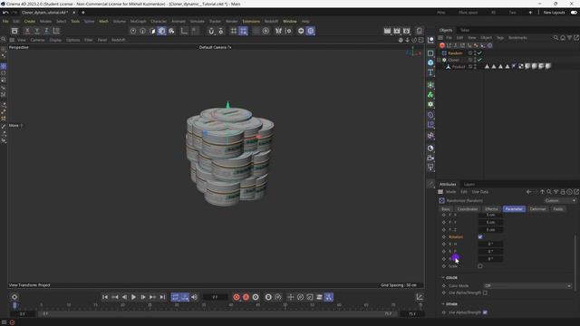Open the green gear effector icon
The width and height of the screenshot is (580, 326).
[x=430, y=105]
